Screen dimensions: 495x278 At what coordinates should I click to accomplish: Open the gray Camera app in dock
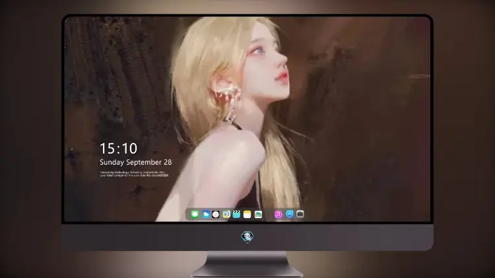tap(300, 214)
